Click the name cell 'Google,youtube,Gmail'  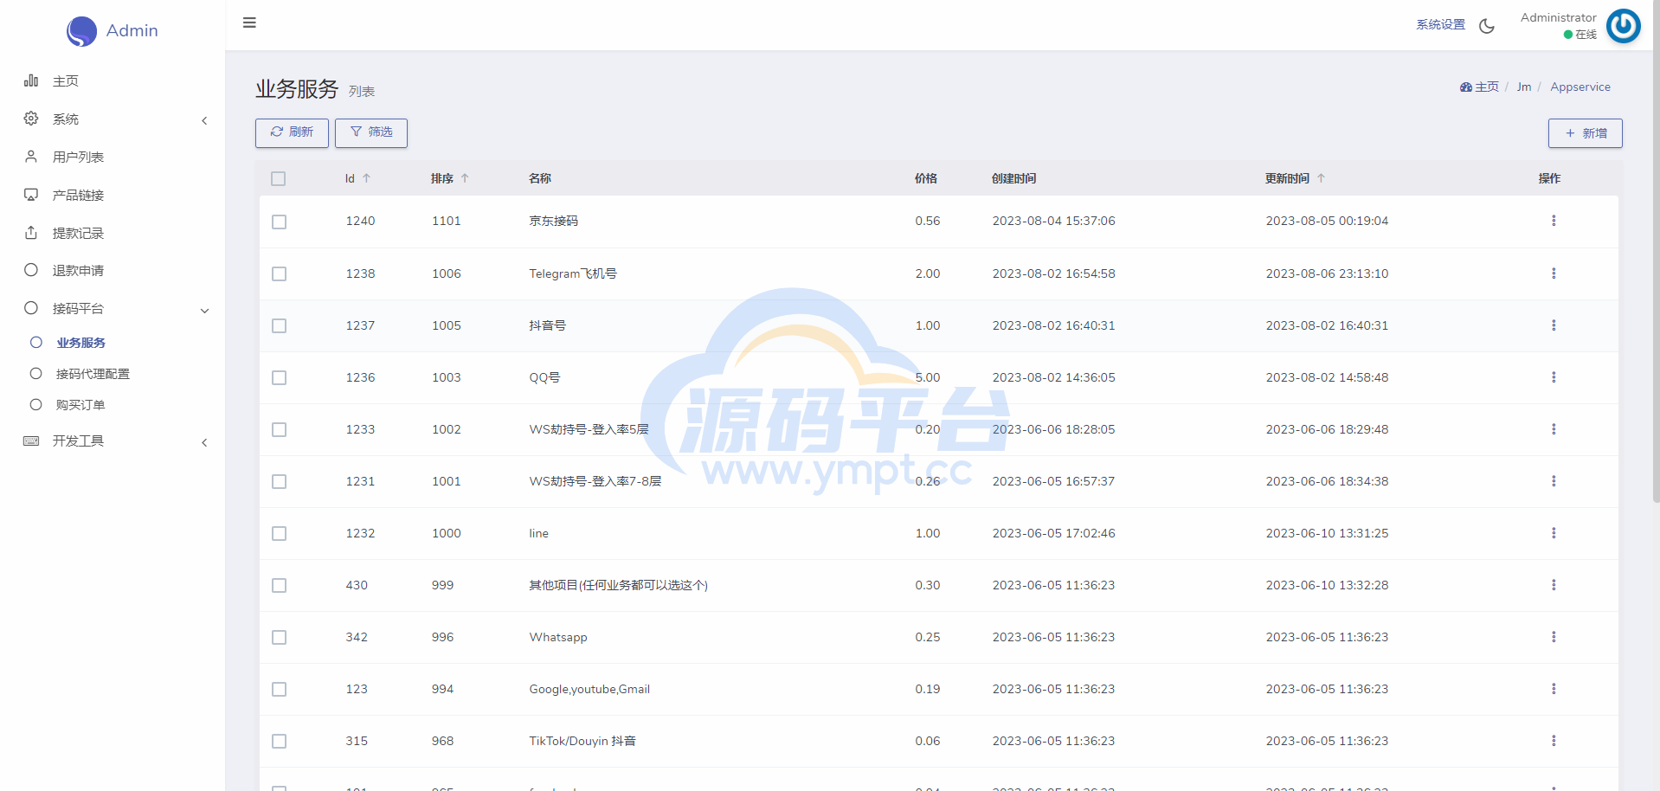pos(589,689)
